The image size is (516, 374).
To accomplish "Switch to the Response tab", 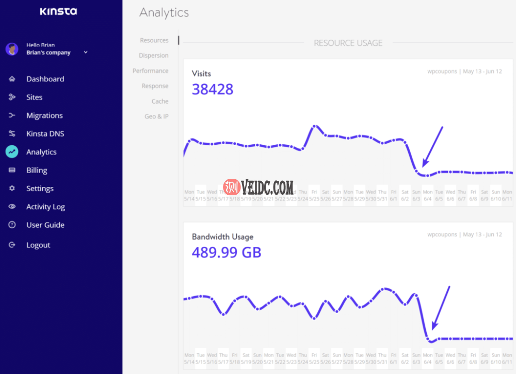I will 155,86.
